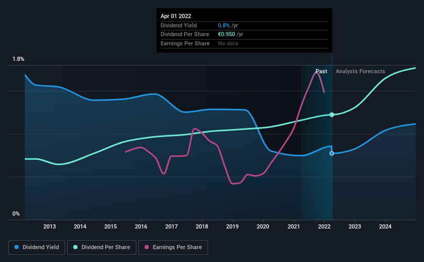The width and height of the screenshot is (424, 262).
Task: Click the 2020 x-axis label
Action: point(263,226)
